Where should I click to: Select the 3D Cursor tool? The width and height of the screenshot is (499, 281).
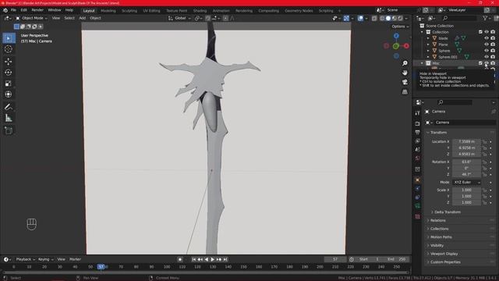[9, 49]
